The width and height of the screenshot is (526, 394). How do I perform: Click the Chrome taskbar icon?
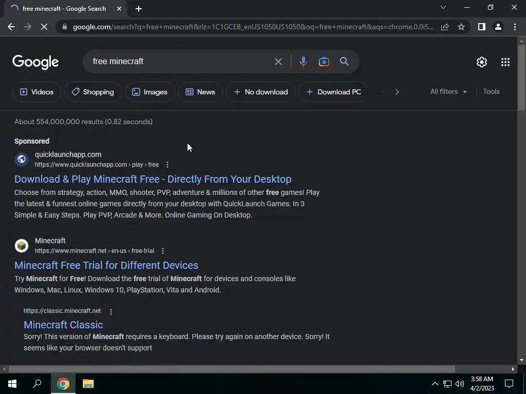63,384
